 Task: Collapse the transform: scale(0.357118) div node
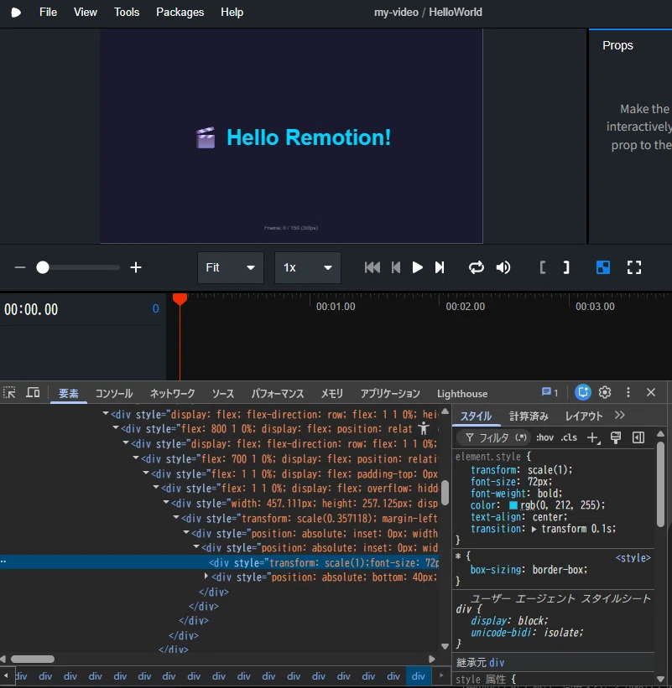click(176, 517)
